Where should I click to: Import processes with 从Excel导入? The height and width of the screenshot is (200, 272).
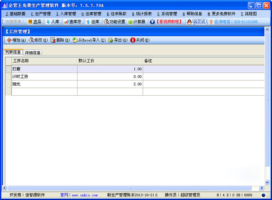click(89, 40)
